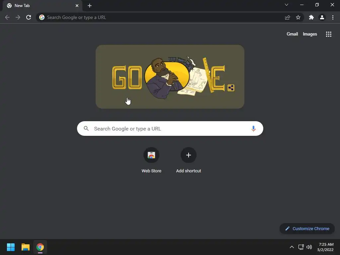Click the doodle share icon
Viewport: 340px width, 255px height.
tap(231, 88)
